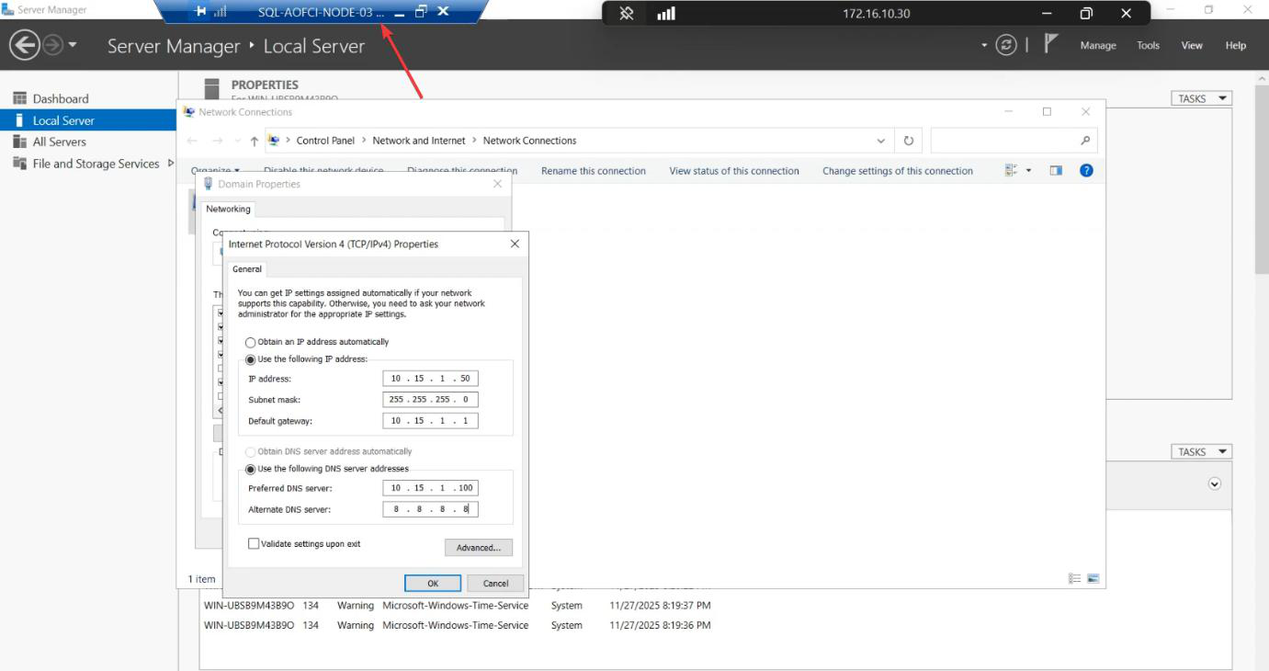Open the lower TASKS dropdown
1269x671 pixels.
(1202, 451)
